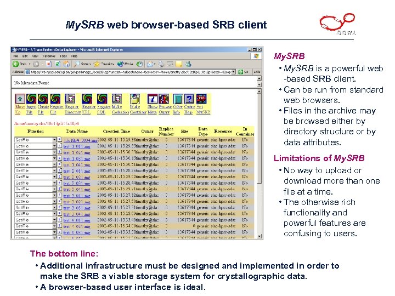
Task: Expand the Get File dropdown for test_2_011.img
Action: coord(54,170)
